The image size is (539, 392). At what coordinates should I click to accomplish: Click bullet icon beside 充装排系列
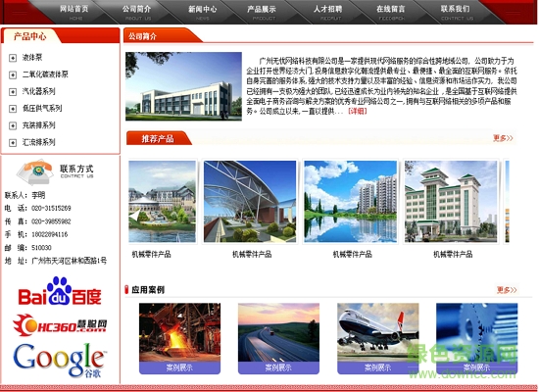(x=13, y=125)
